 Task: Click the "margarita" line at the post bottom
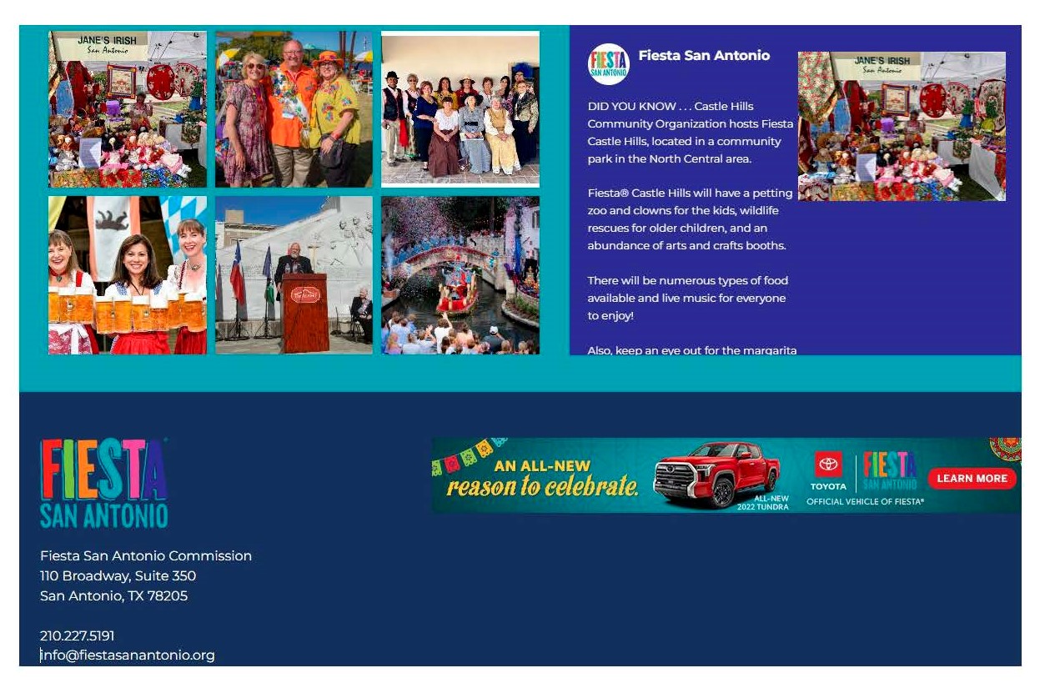tap(692, 350)
